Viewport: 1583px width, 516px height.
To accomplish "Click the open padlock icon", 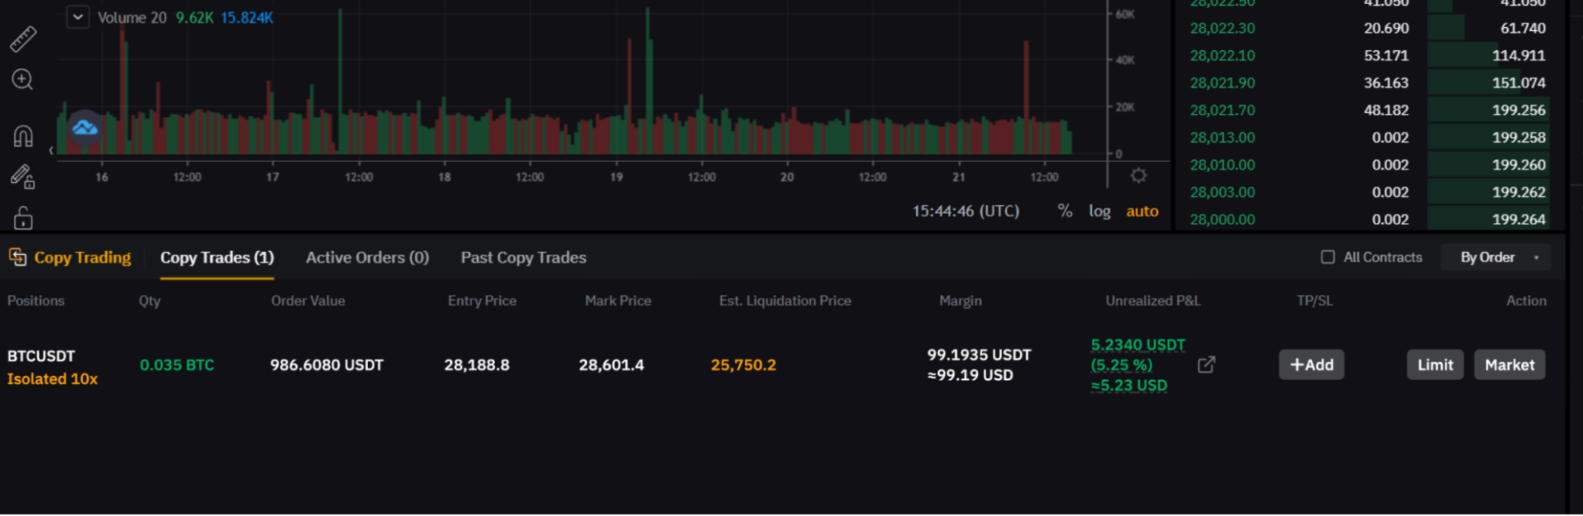I will [23, 218].
